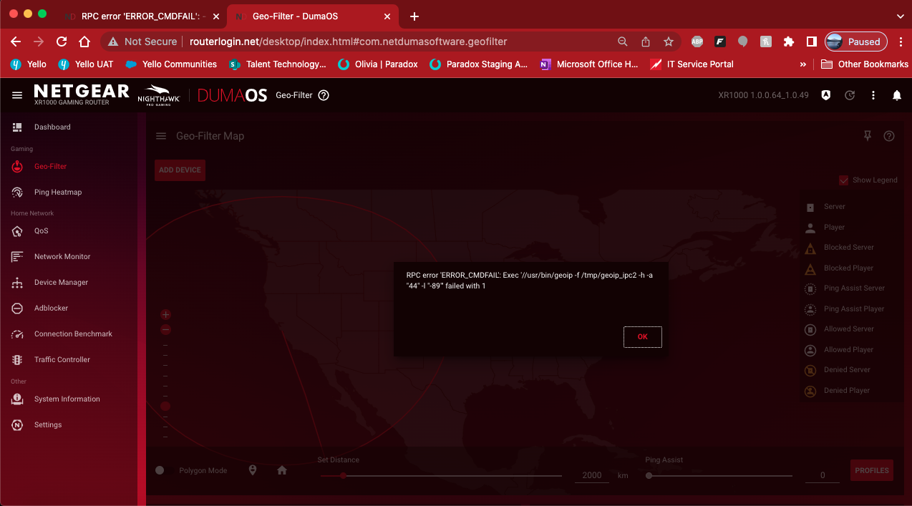Click the Set Distance slider handle
Viewport: 912px width, 506px height.
(343, 475)
